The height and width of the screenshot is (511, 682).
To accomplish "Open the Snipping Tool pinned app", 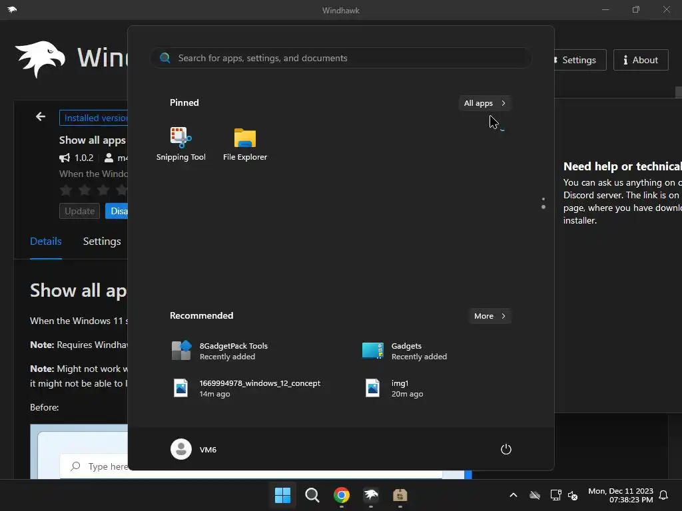I will pos(181,144).
